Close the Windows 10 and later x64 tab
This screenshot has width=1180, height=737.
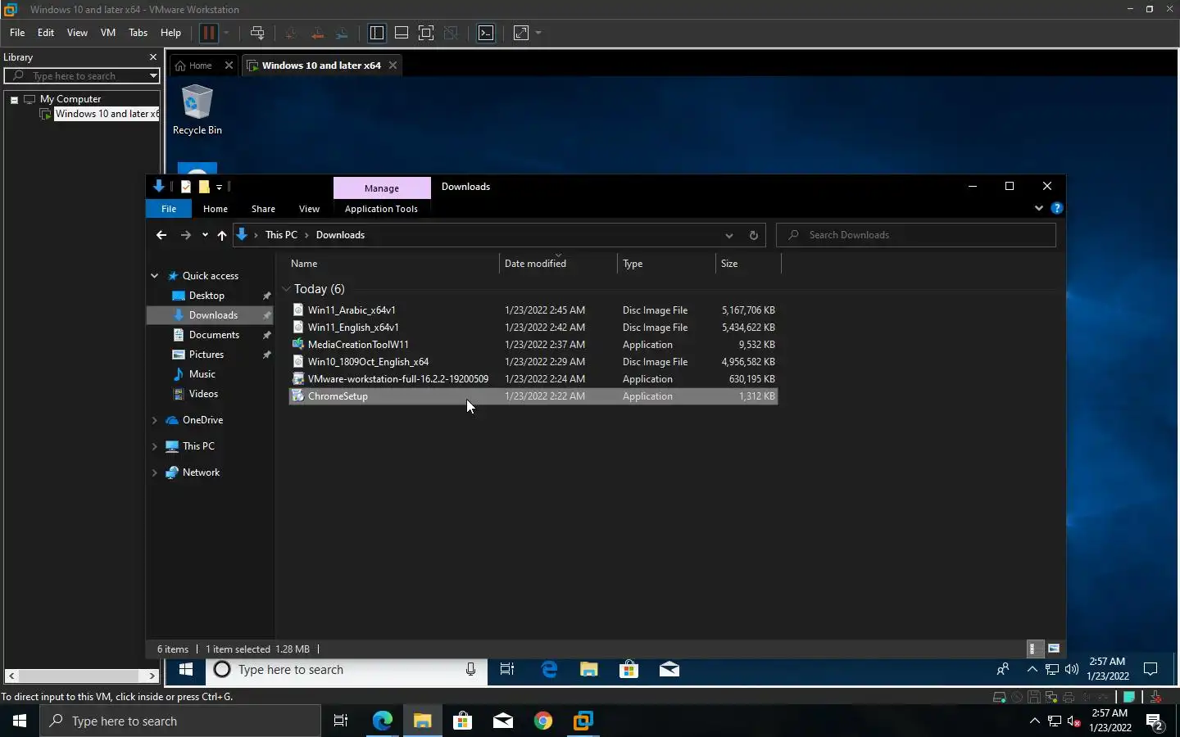[x=393, y=66]
